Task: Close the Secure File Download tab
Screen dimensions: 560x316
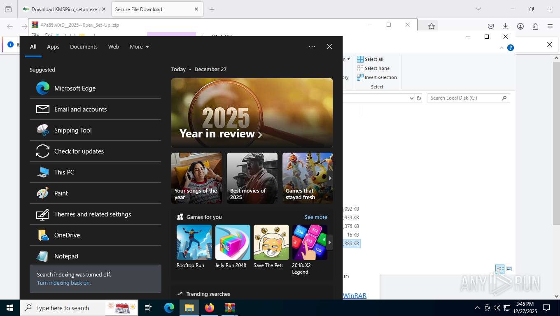Action: [196, 9]
